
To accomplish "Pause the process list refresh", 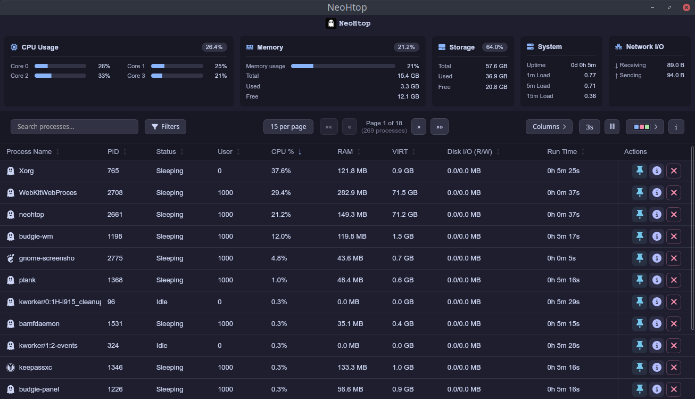I will coord(612,127).
